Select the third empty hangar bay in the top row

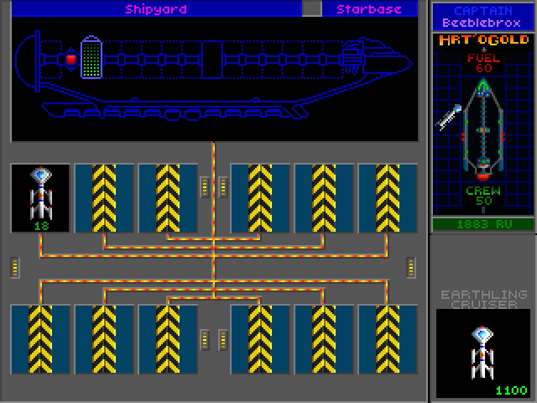click(168, 198)
